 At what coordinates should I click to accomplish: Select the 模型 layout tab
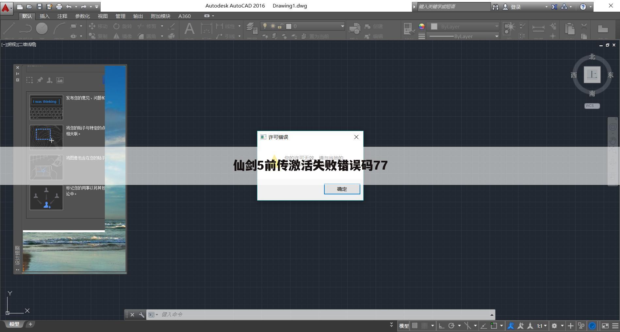tap(14, 324)
